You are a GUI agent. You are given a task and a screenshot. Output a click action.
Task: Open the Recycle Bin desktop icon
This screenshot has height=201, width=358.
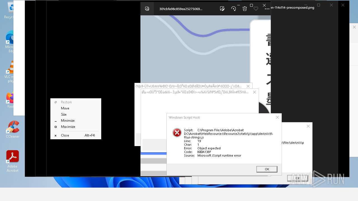coord(11,11)
